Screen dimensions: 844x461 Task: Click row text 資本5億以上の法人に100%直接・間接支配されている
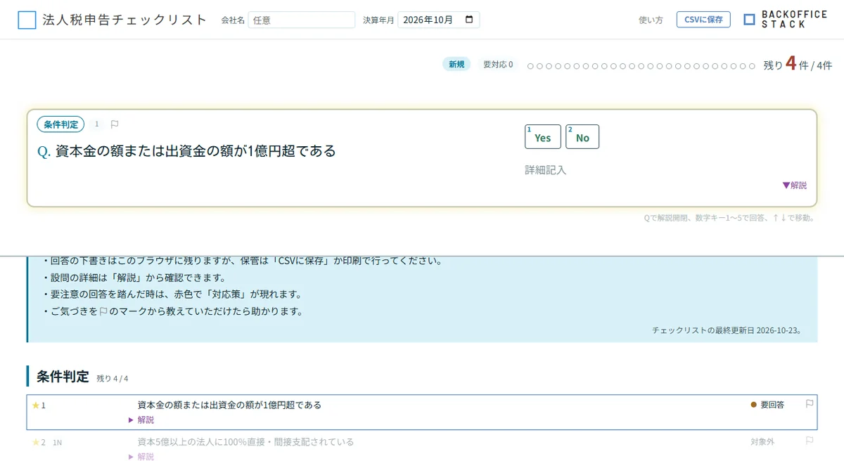245,442
